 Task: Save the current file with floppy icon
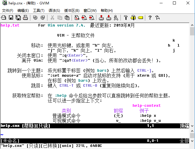click(11, 18)
